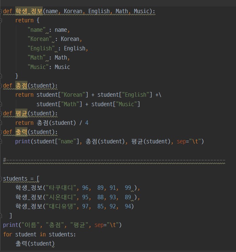
Task: Collapse fold marker beside def 총점 line
Action: pos(1,86)
